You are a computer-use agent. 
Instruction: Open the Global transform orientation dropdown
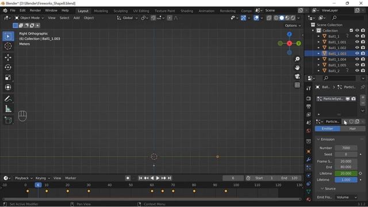click(127, 18)
